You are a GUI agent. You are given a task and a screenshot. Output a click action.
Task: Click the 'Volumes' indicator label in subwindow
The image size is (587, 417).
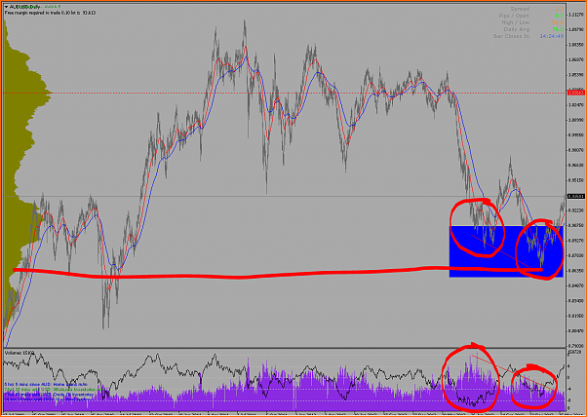pyautogui.click(x=20, y=353)
